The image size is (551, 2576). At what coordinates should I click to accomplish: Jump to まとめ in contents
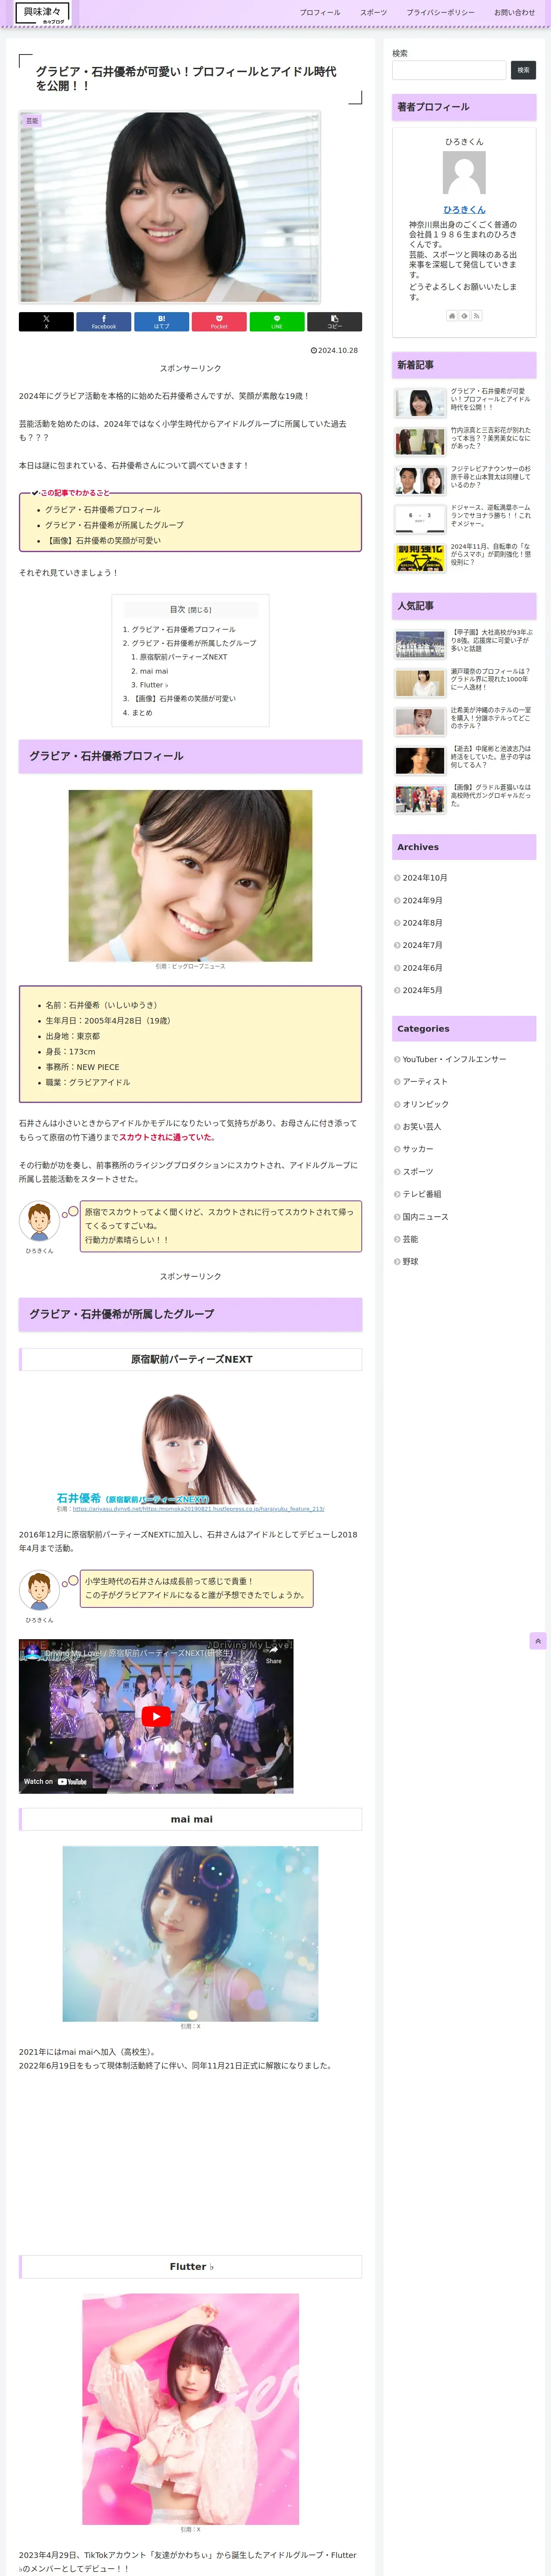click(142, 713)
